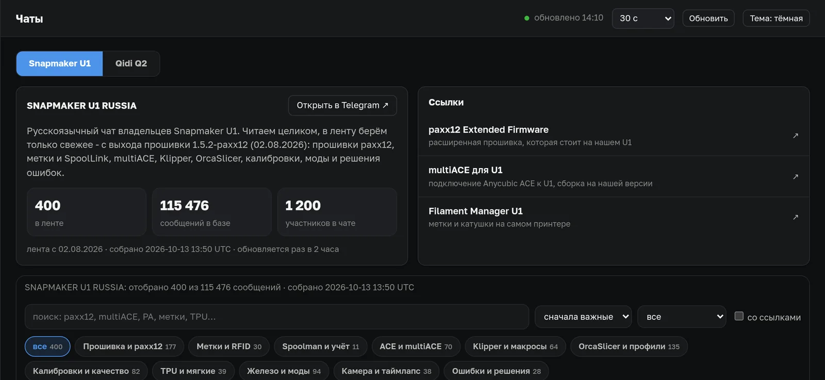Expand the «сначала важные» sort dropdown
Viewport: 825px width, 380px height.
[x=584, y=317]
